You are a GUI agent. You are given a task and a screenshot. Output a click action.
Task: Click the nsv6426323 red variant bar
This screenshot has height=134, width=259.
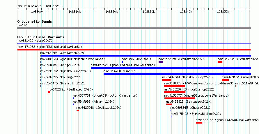point(169,104)
